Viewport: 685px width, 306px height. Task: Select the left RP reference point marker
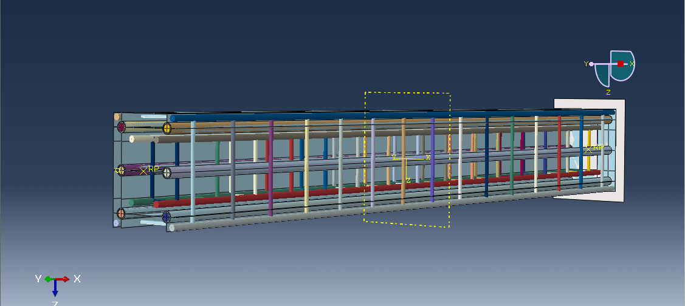(x=143, y=171)
